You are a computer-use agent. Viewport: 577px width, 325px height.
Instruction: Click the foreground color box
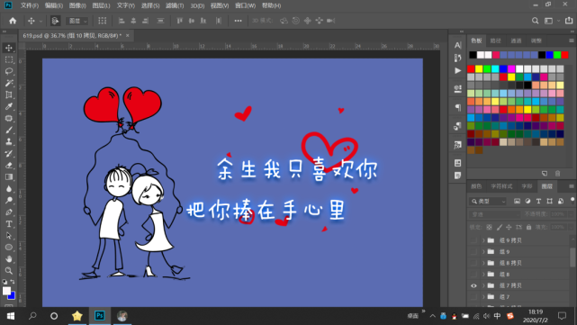tap(6, 291)
